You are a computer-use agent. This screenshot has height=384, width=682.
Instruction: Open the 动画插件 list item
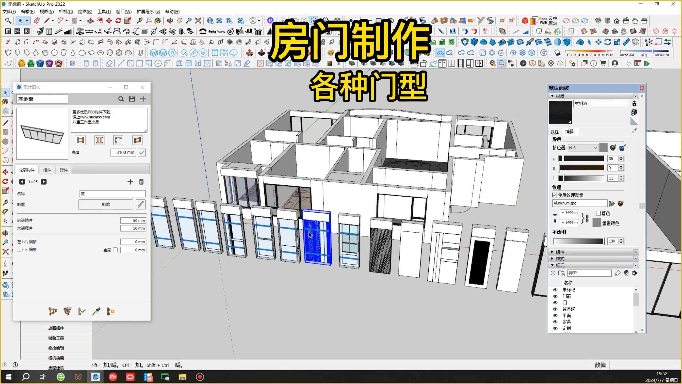point(56,328)
